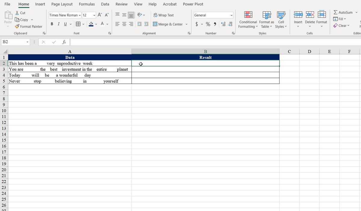Open the Times New Roman font dropdown
This screenshot has width=361, height=211.
(80, 15)
